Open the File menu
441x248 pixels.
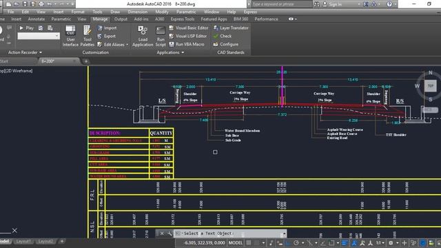pyautogui.click(x=11, y=12)
